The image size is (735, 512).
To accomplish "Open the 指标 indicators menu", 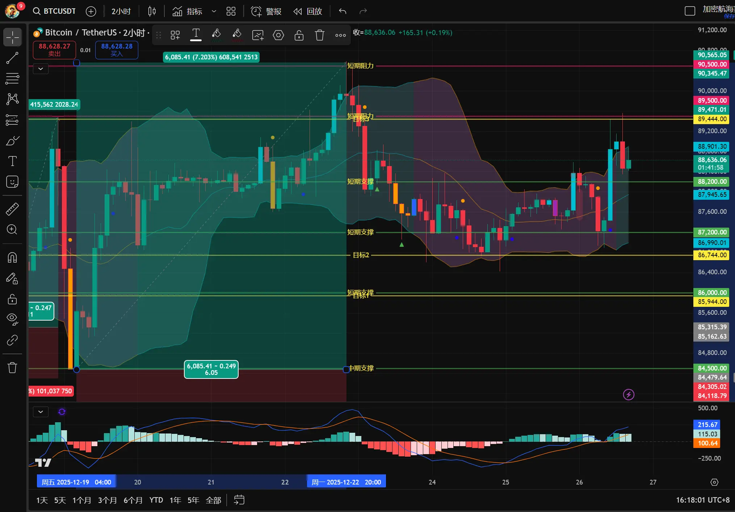I will click(188, 11).
